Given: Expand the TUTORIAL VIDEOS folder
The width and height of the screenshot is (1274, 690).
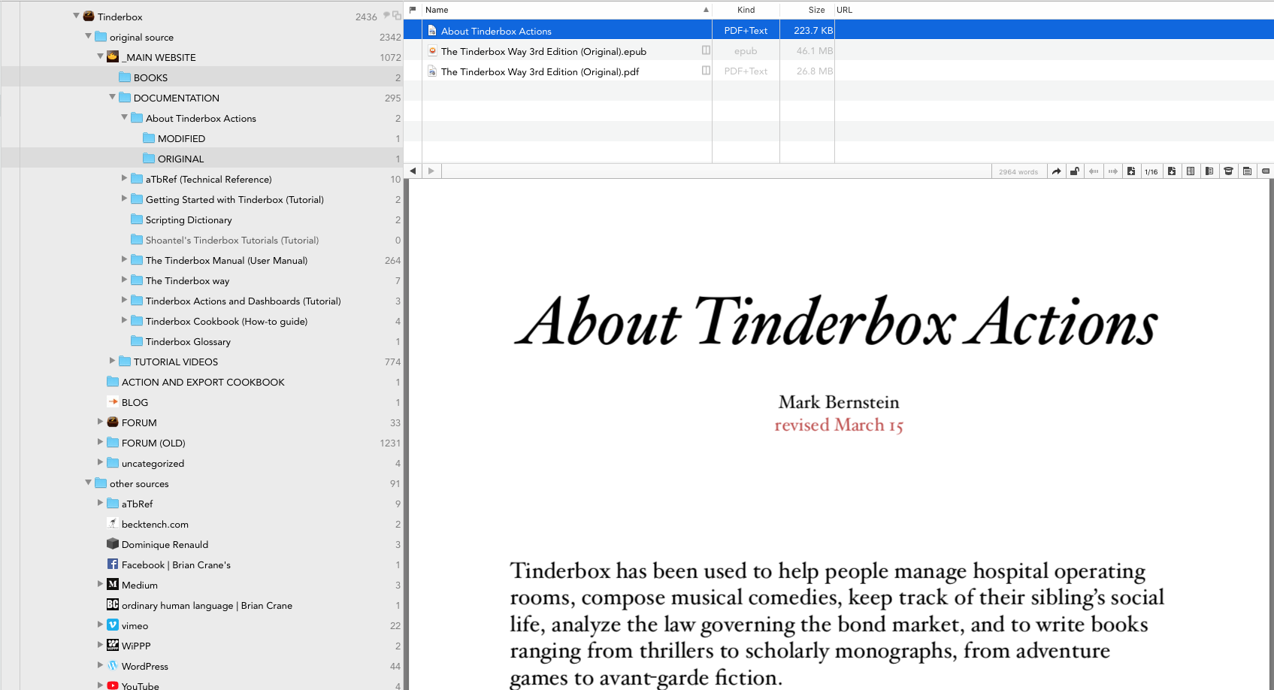Looking at the screenshot, I should coord(113,361).
